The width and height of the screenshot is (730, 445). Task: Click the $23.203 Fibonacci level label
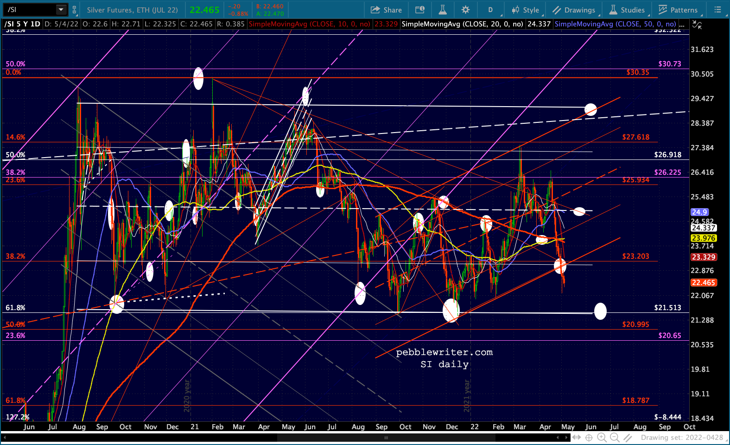636,256
